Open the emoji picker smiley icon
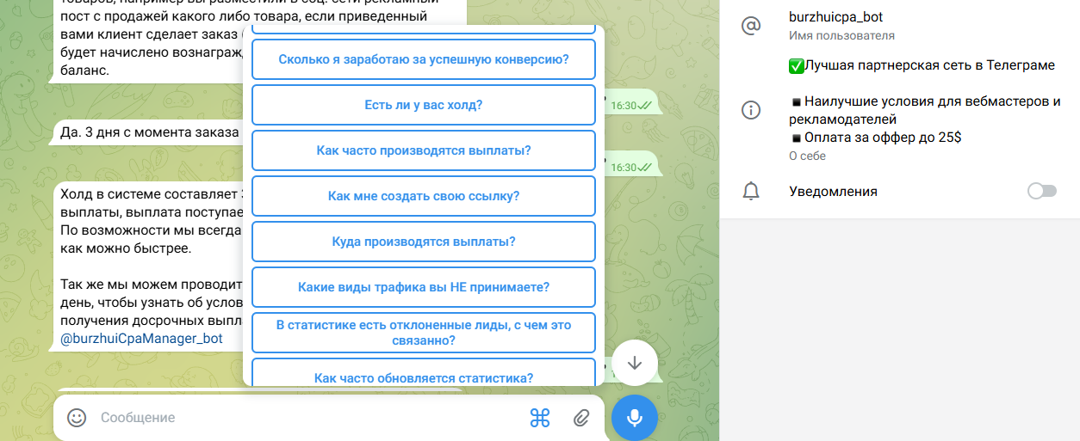The width and height of the screenshot is (1080, 441). [77, 418]
